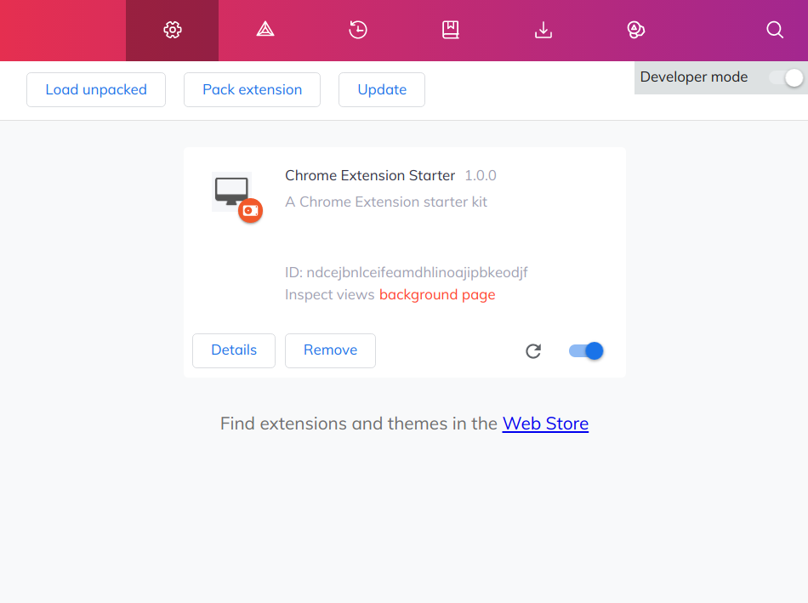
Task: Reload the Chrome Extension Starter extension
Action: 533,351
